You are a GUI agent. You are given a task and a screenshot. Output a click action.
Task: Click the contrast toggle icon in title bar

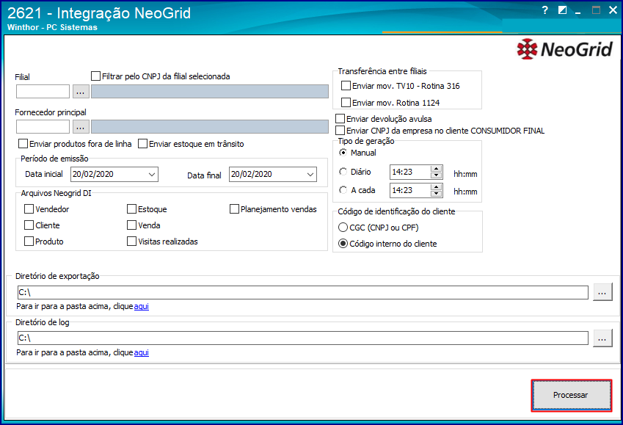pos(562,10)
